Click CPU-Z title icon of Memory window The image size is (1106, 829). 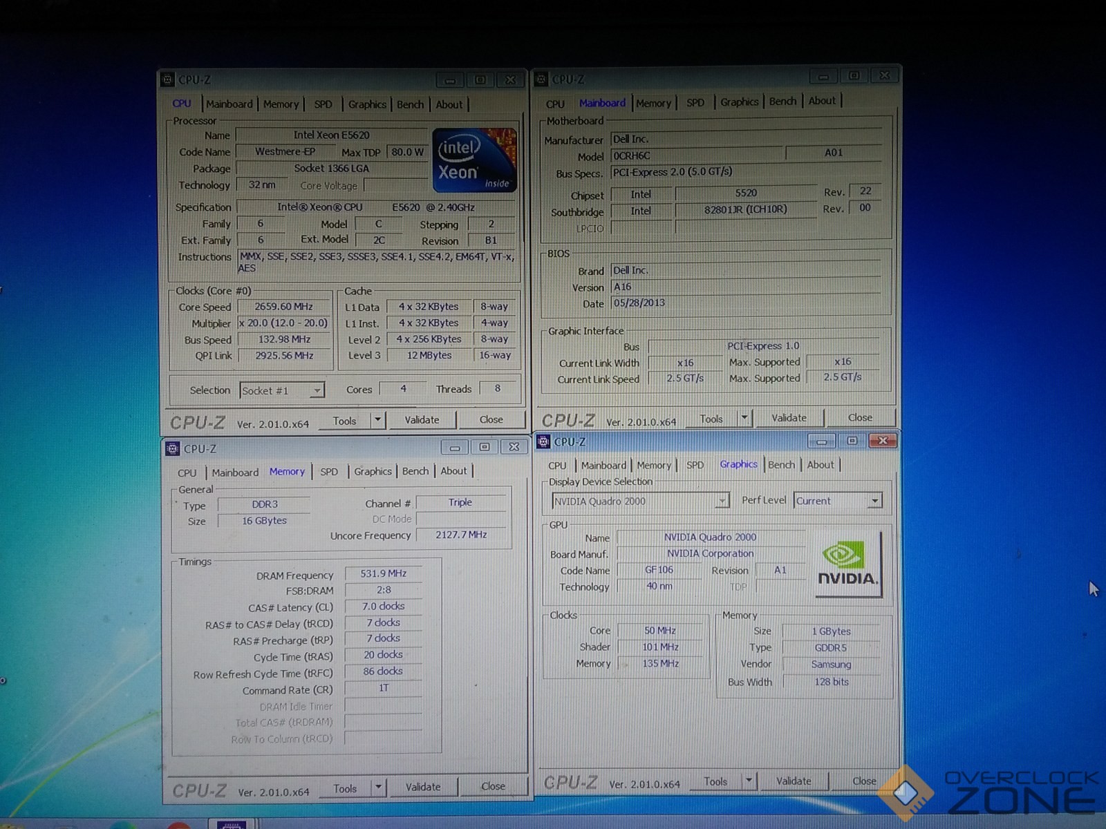[173, 448]
